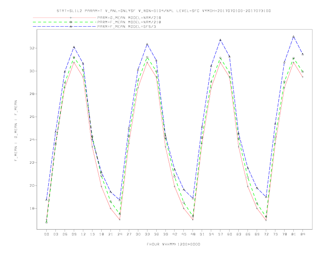Click red observed plus marker at hour 84
Screen dimensions: 330x255
tap(302, 77)
